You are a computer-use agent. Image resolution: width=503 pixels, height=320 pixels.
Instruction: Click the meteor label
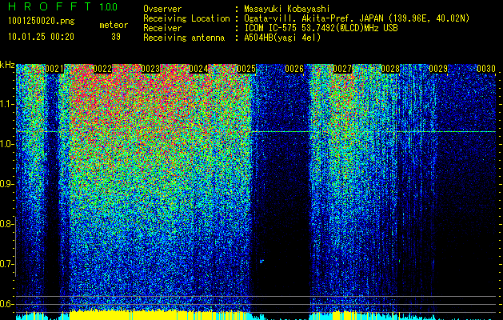[114, 25]
